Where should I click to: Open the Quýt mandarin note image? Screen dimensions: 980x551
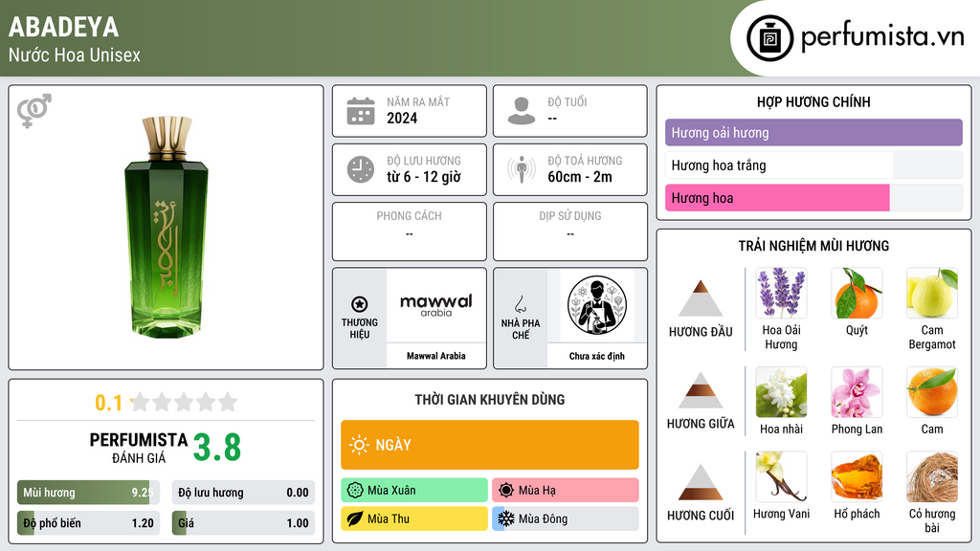[857, 293]
